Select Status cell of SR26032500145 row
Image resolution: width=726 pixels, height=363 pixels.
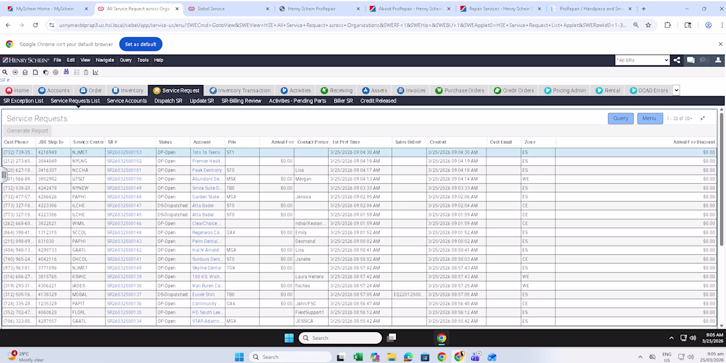click(x=173, y=215)
